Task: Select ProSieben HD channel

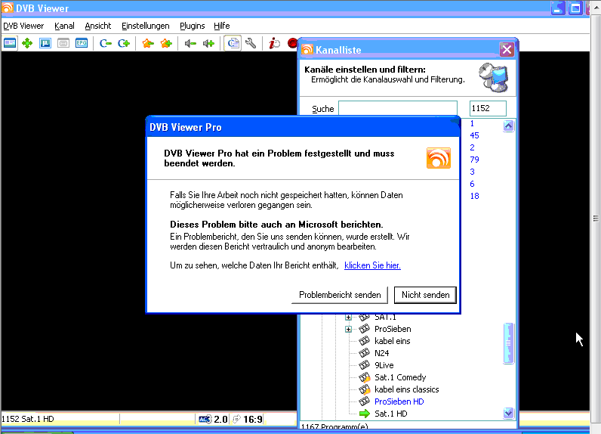Action: click(x=399, y=401)
